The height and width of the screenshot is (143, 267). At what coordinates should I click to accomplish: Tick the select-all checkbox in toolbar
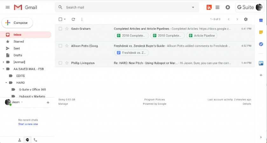coord(60,19)
